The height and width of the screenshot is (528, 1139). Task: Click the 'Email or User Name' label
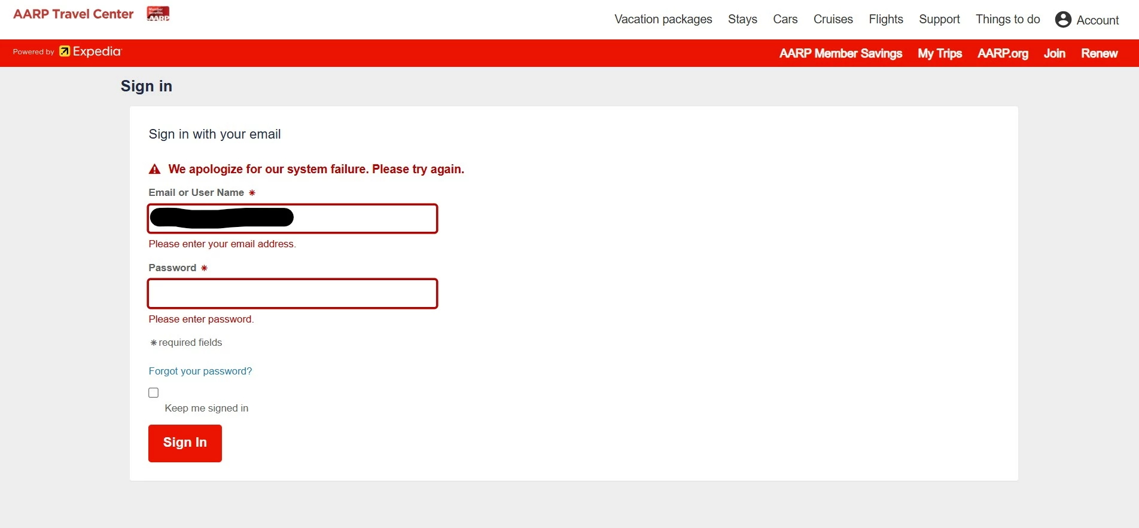[196, 192]
